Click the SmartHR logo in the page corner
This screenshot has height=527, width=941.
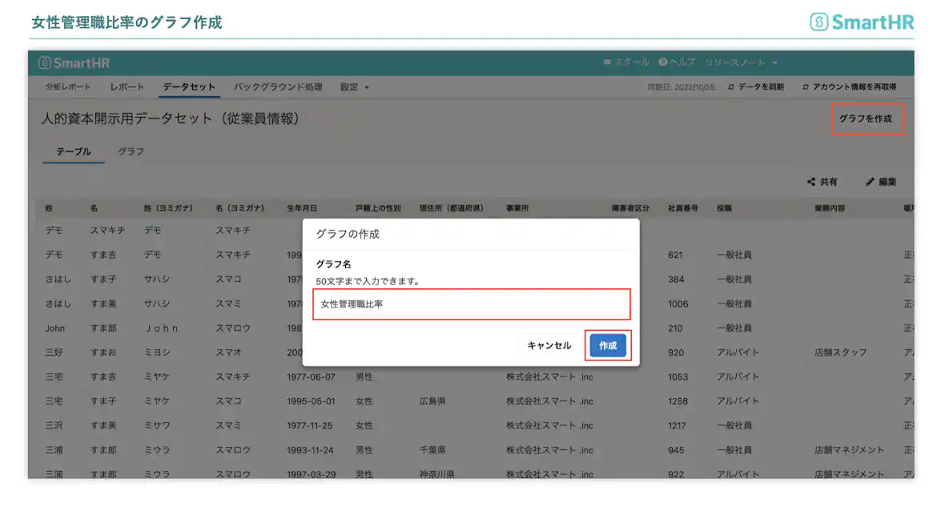point(861,22)
